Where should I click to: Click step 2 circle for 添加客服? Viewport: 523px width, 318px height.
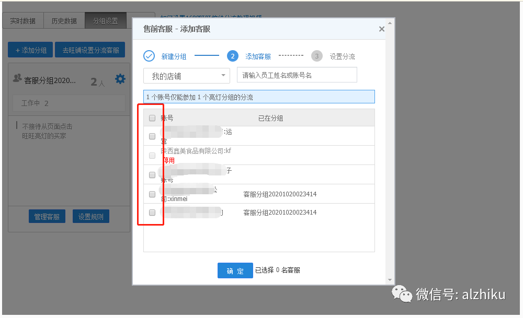pos(233,56)
